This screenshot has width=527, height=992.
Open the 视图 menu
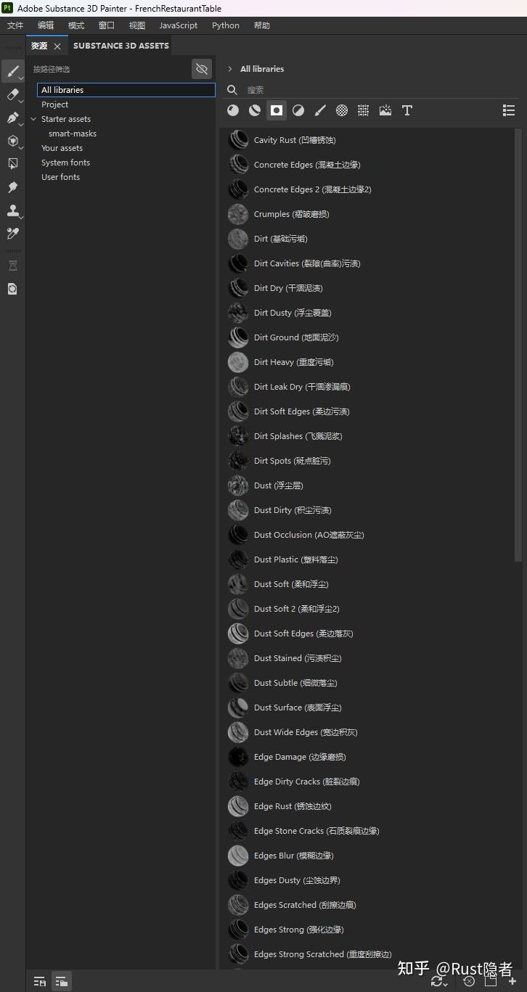click(137, 25)
